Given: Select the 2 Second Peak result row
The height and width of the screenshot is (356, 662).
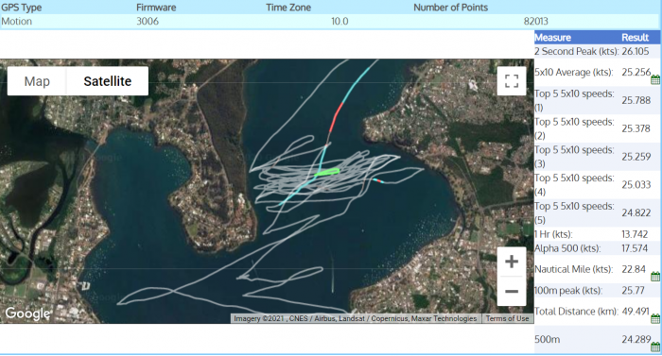Looking at the screenshot, I should point(597,51).
